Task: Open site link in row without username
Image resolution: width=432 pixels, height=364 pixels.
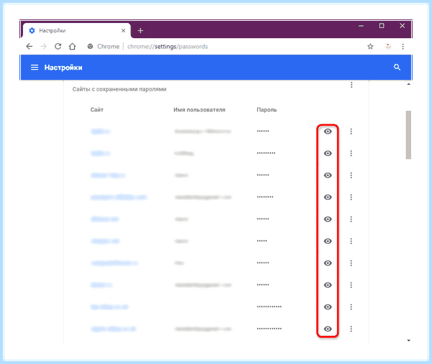Action: [x=109, y=307]
